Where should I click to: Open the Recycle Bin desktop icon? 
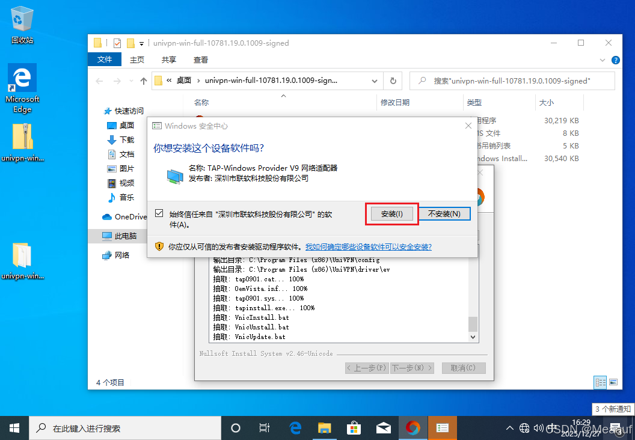(x=22, y=25)
